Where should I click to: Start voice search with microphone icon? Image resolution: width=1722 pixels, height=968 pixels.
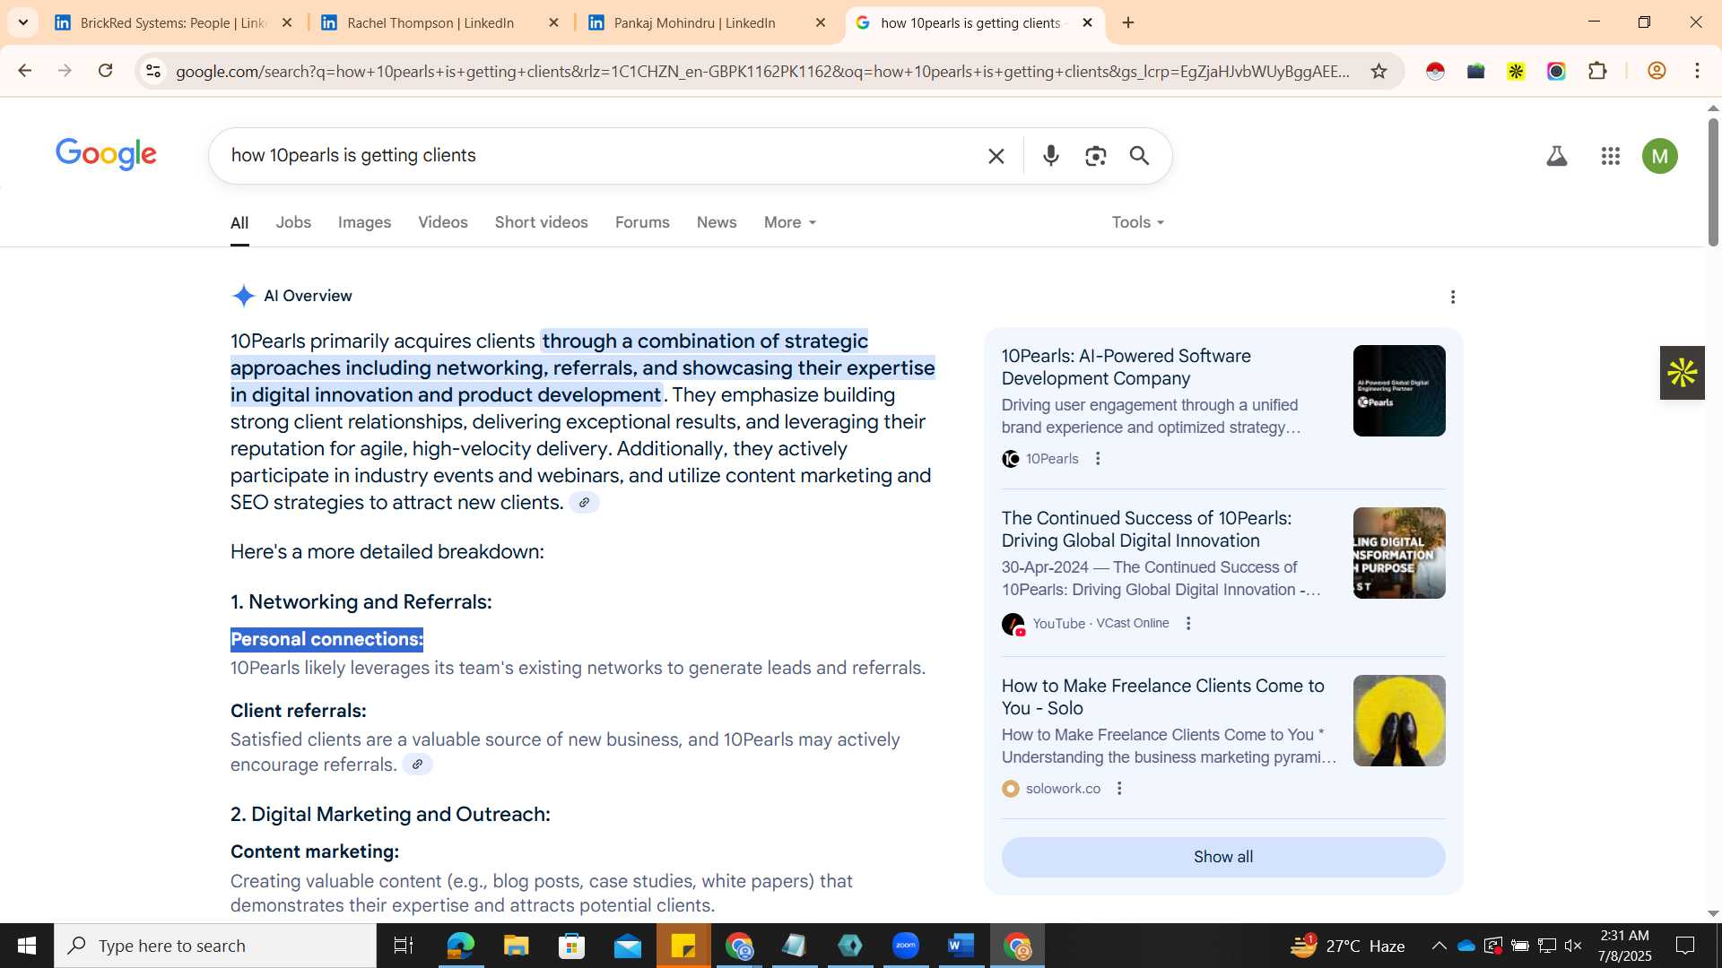pyautogui.click(x=1050, y=156)
